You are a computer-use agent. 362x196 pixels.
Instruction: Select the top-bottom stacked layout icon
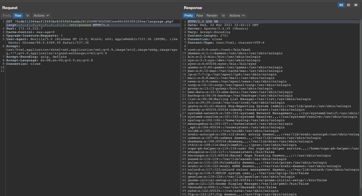[348, 5]
